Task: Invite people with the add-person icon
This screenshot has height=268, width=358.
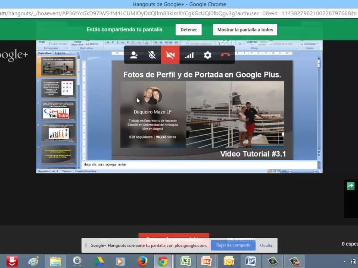Action: [x=134, y=55]
